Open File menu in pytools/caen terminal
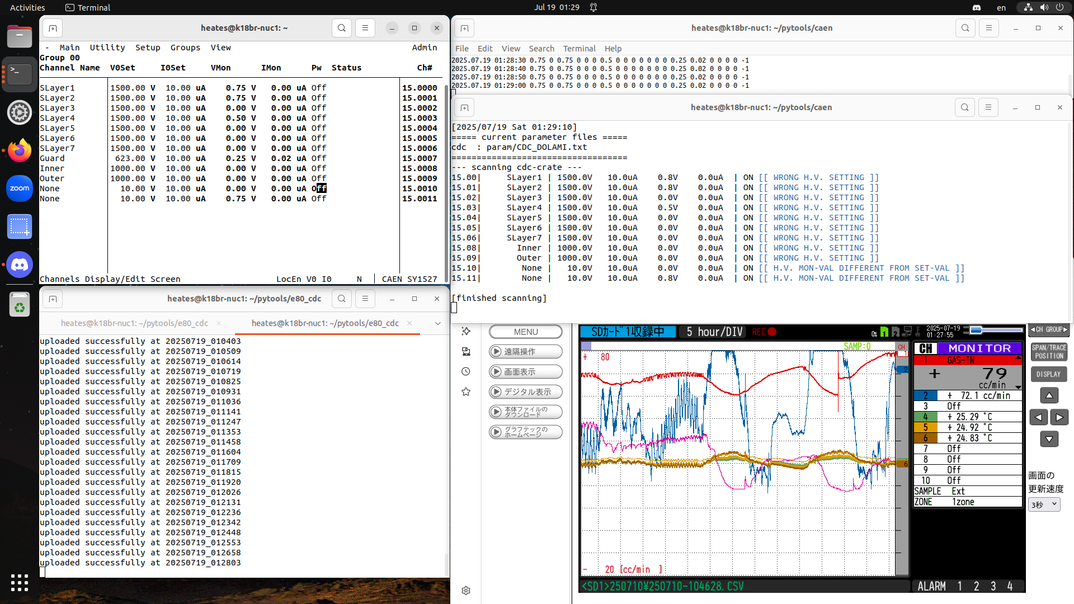 coord(462,49)
